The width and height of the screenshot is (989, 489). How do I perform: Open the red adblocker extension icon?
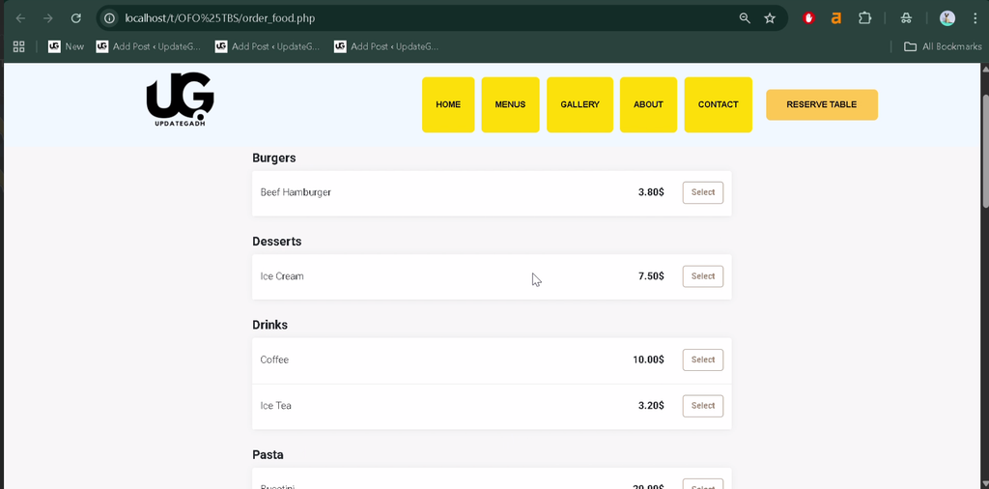pyautogui.click(x=808, y=18)
